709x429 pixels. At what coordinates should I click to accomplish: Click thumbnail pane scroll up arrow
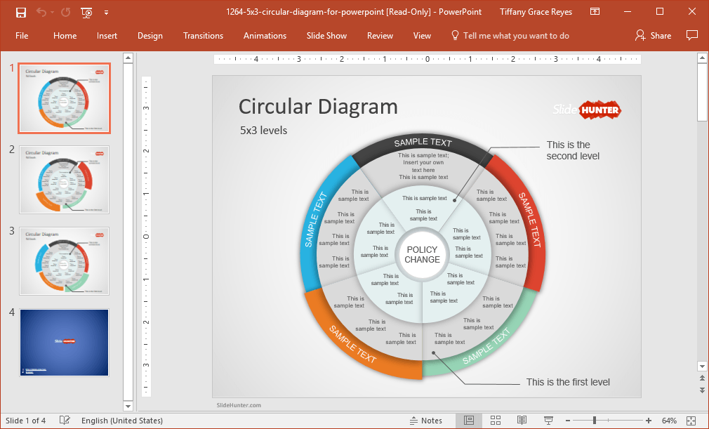point(128,58)
